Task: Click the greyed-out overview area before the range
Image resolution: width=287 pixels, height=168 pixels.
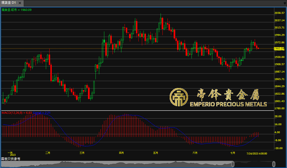Action: [x=116, y=164]
